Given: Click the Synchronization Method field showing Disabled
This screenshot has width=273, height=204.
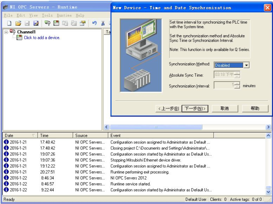Looking at the screenshot, I should click(229, 65).
